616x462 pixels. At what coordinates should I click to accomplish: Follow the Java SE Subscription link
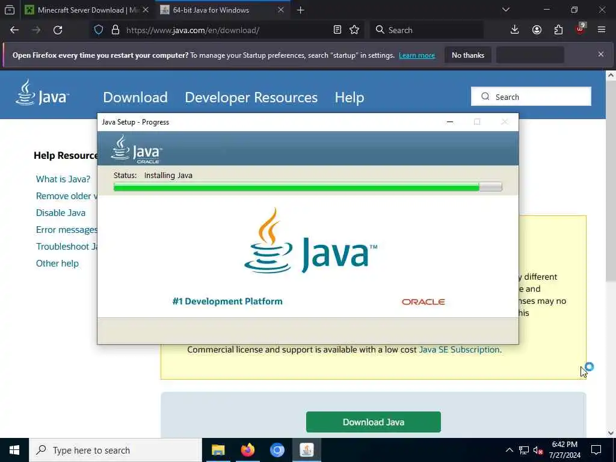click(459, 350)
